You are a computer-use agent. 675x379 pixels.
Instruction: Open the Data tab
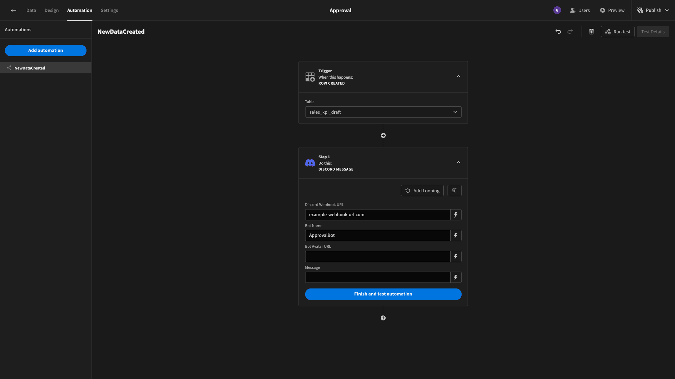(x=31, y=11)
